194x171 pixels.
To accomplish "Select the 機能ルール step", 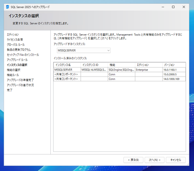I will coord(13,75).
